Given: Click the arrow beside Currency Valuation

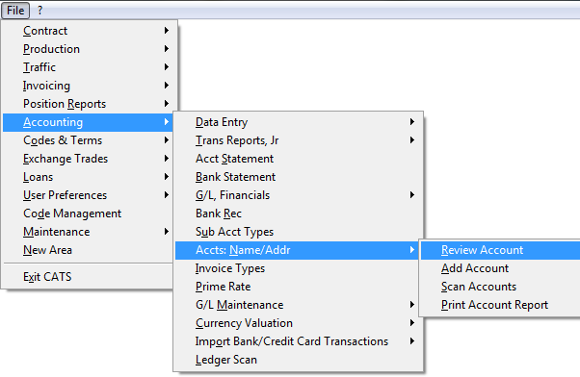Looking at the screenshot, I should click(412, 323).
